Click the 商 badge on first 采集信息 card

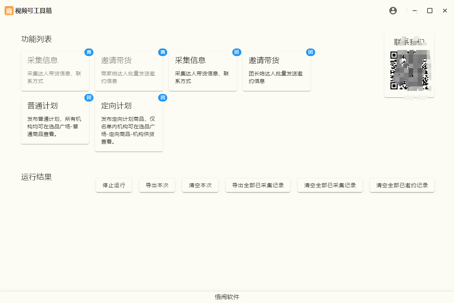89,52
